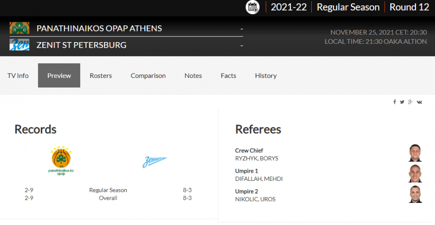Click the calendar icon in top bar

click(x=253, y=7)
